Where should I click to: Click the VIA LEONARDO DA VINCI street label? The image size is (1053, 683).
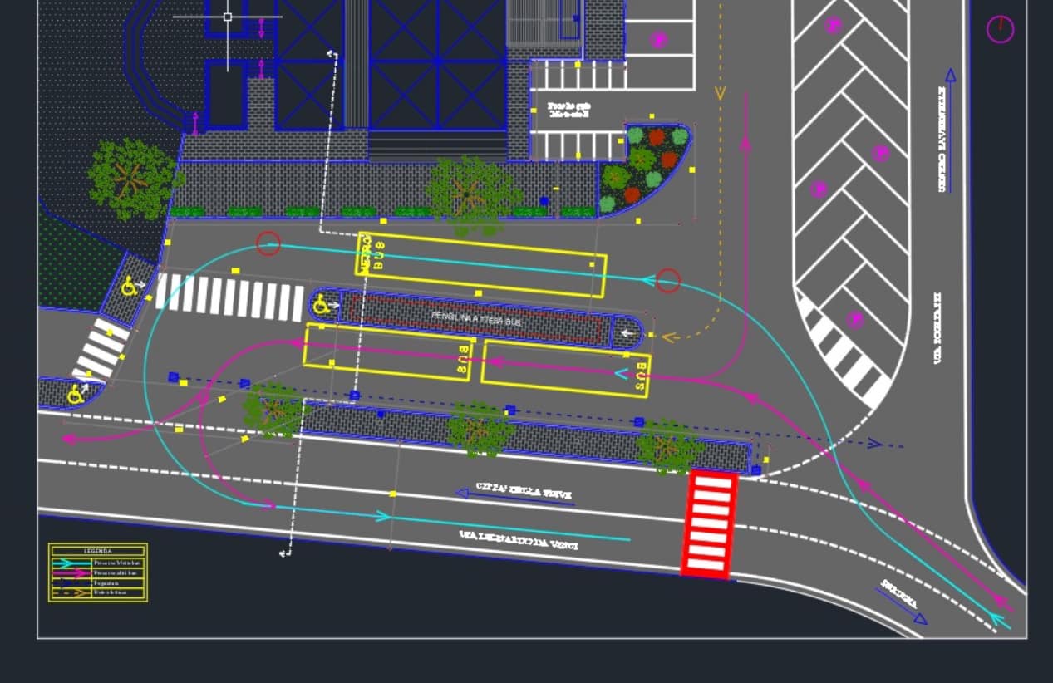pyautogui.click(x=519, y=539)
